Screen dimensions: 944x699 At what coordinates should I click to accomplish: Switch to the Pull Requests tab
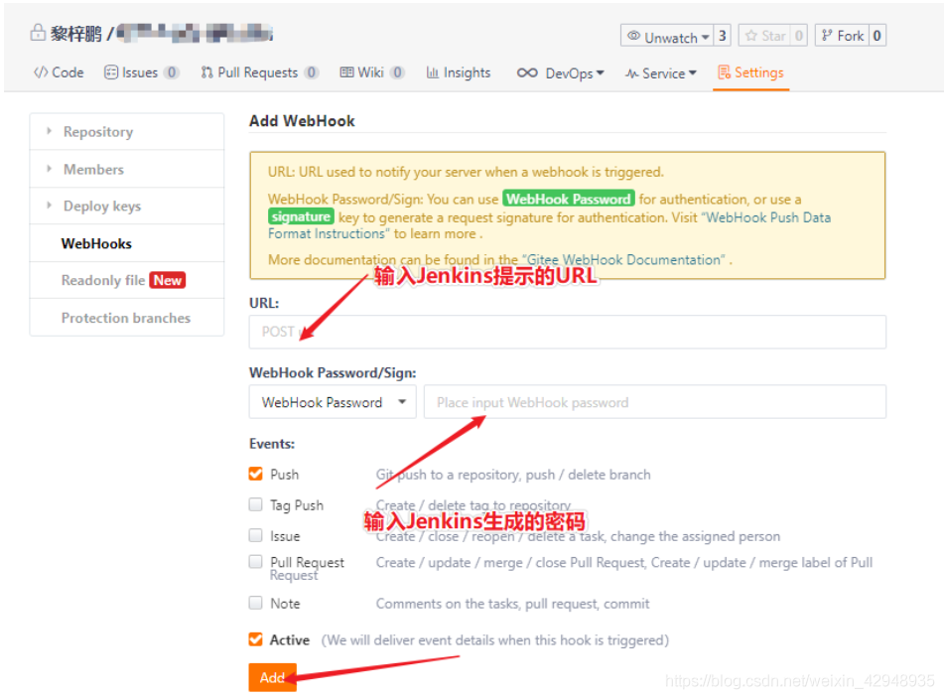[x=259, y=72]
